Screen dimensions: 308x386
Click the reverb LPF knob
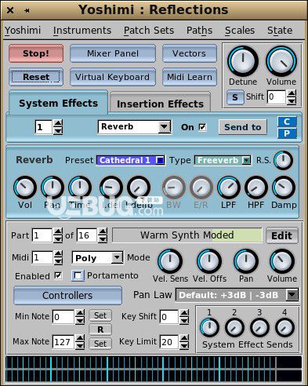(x=229, y=188)
